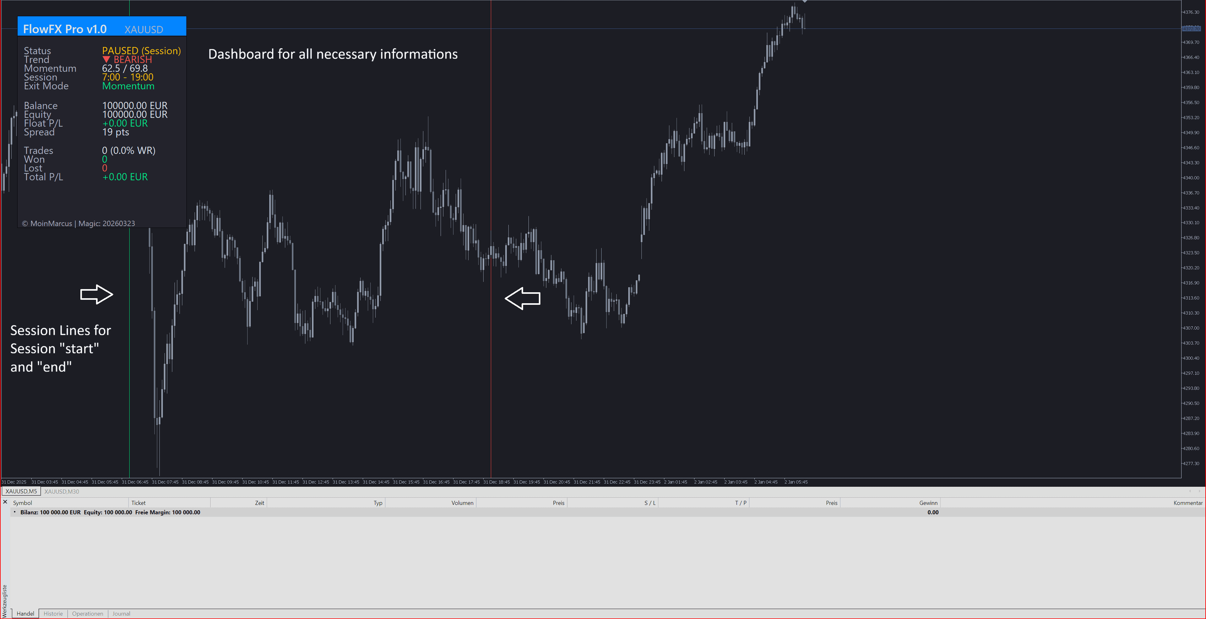The width and height of the screenshot is (1206, 619).
Task: Sort by the Zeit column header
Action: pyautogui.click(x=239, y=503)
